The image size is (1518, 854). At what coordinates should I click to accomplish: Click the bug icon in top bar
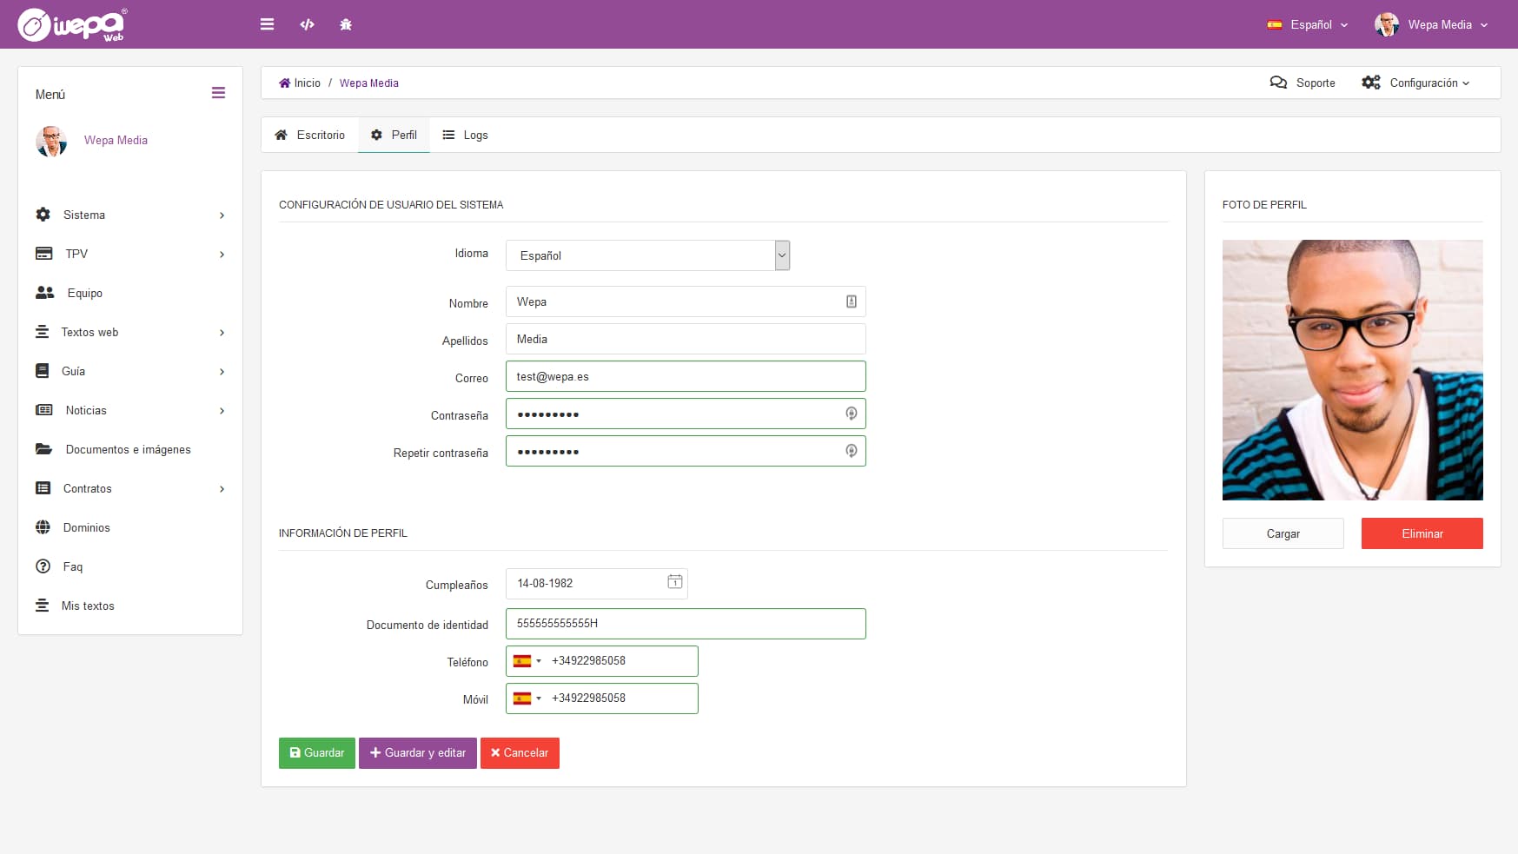pos(346,24)
